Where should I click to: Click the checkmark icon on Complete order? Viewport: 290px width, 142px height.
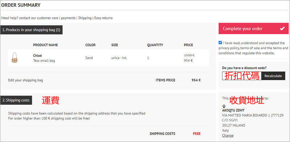(x=282, y=29)
